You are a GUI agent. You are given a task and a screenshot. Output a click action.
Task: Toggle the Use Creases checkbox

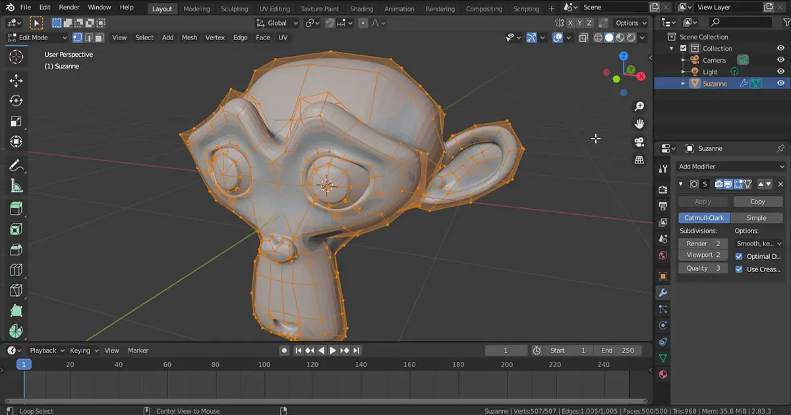click(x=739, y=269)
